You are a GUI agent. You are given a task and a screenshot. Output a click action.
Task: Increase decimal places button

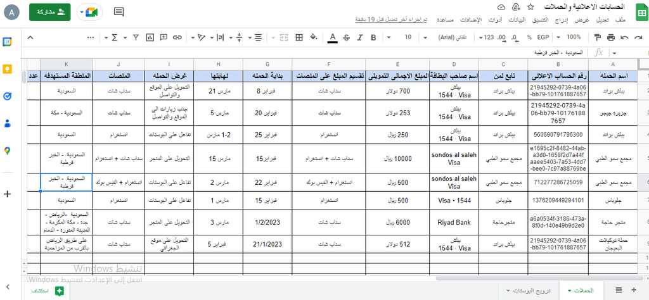tap(502, 37)
